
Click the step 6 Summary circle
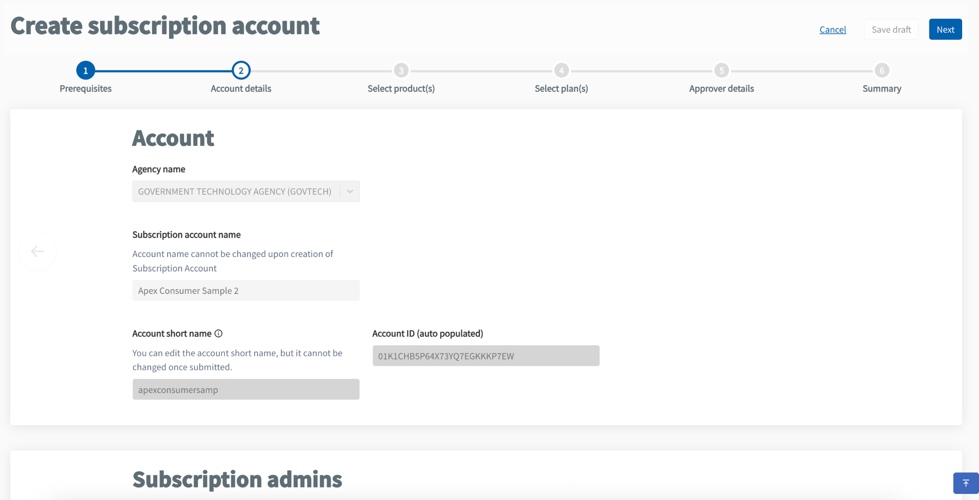pyautogui.click(x=882, y=71)
